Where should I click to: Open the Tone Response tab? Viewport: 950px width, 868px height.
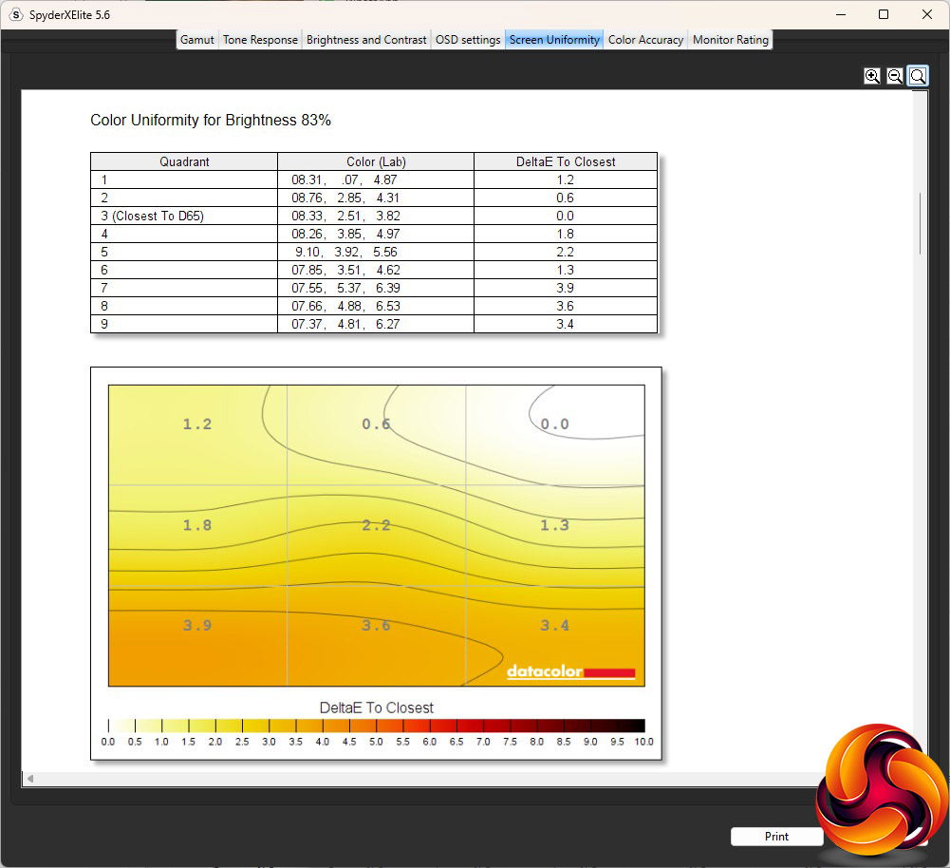tap(260, 39)
